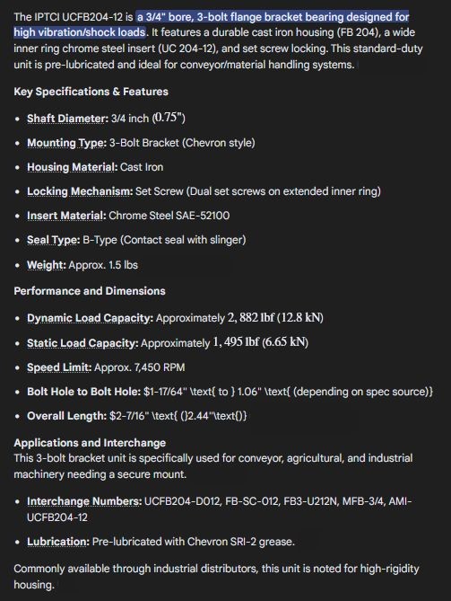Click the Speed Limit underlined label
The height and width of the screenshot is (601, 451).
[59, 367]
